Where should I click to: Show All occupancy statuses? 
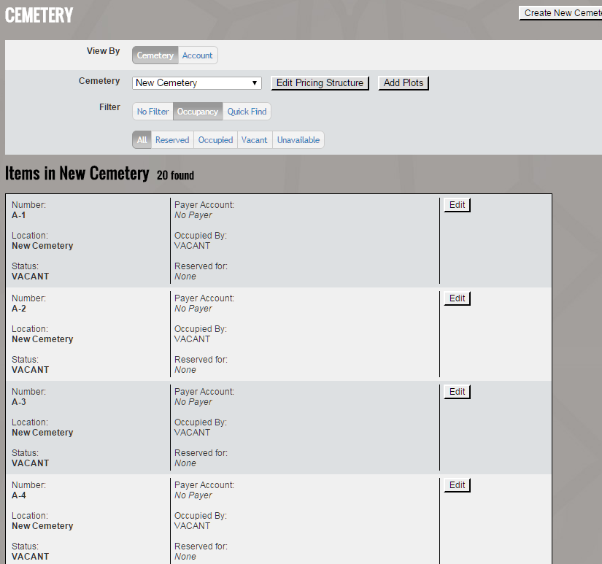[142, 140]
